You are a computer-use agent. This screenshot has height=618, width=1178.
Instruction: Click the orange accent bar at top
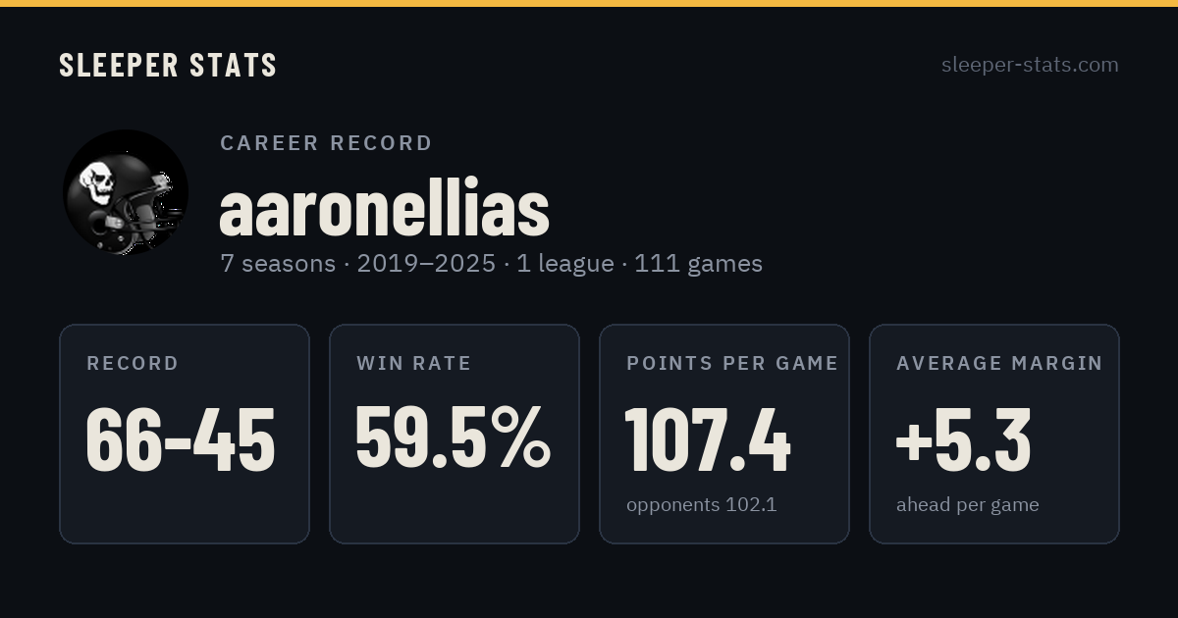coord(589,3)
